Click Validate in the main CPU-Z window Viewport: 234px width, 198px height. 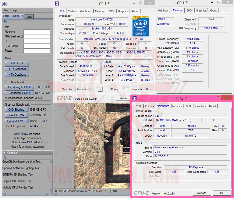pos(123,98)
